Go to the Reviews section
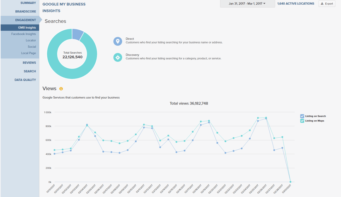Viewport: 341px width, 197px height. point(29,63)
